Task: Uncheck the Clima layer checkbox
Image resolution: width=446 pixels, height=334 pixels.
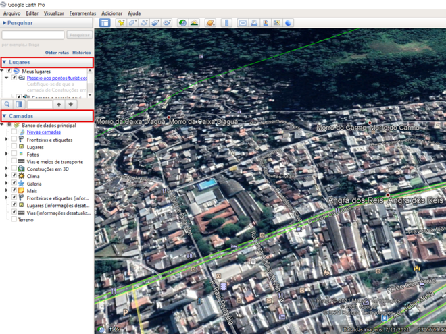Action: coord(14,175)
